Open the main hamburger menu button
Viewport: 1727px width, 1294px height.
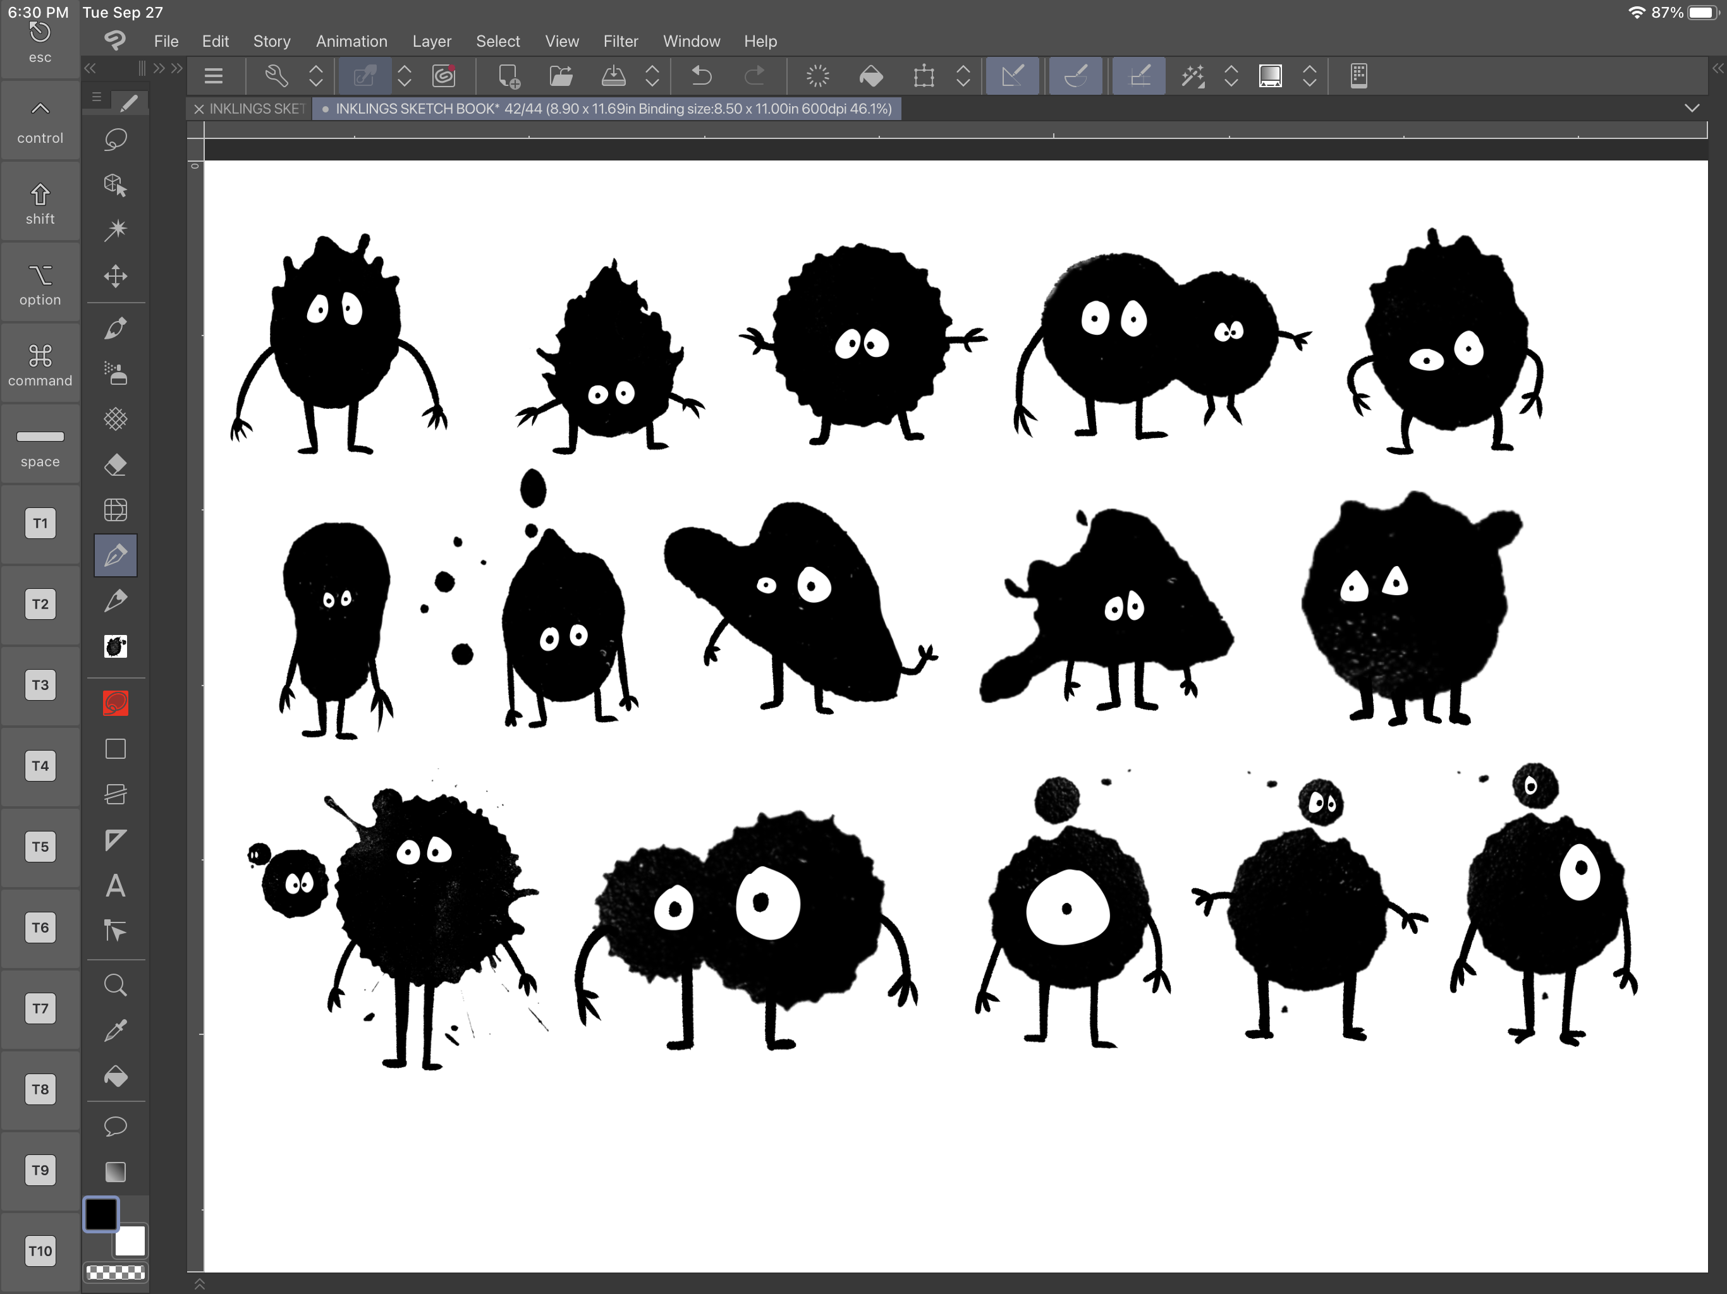tap(213, 76)
